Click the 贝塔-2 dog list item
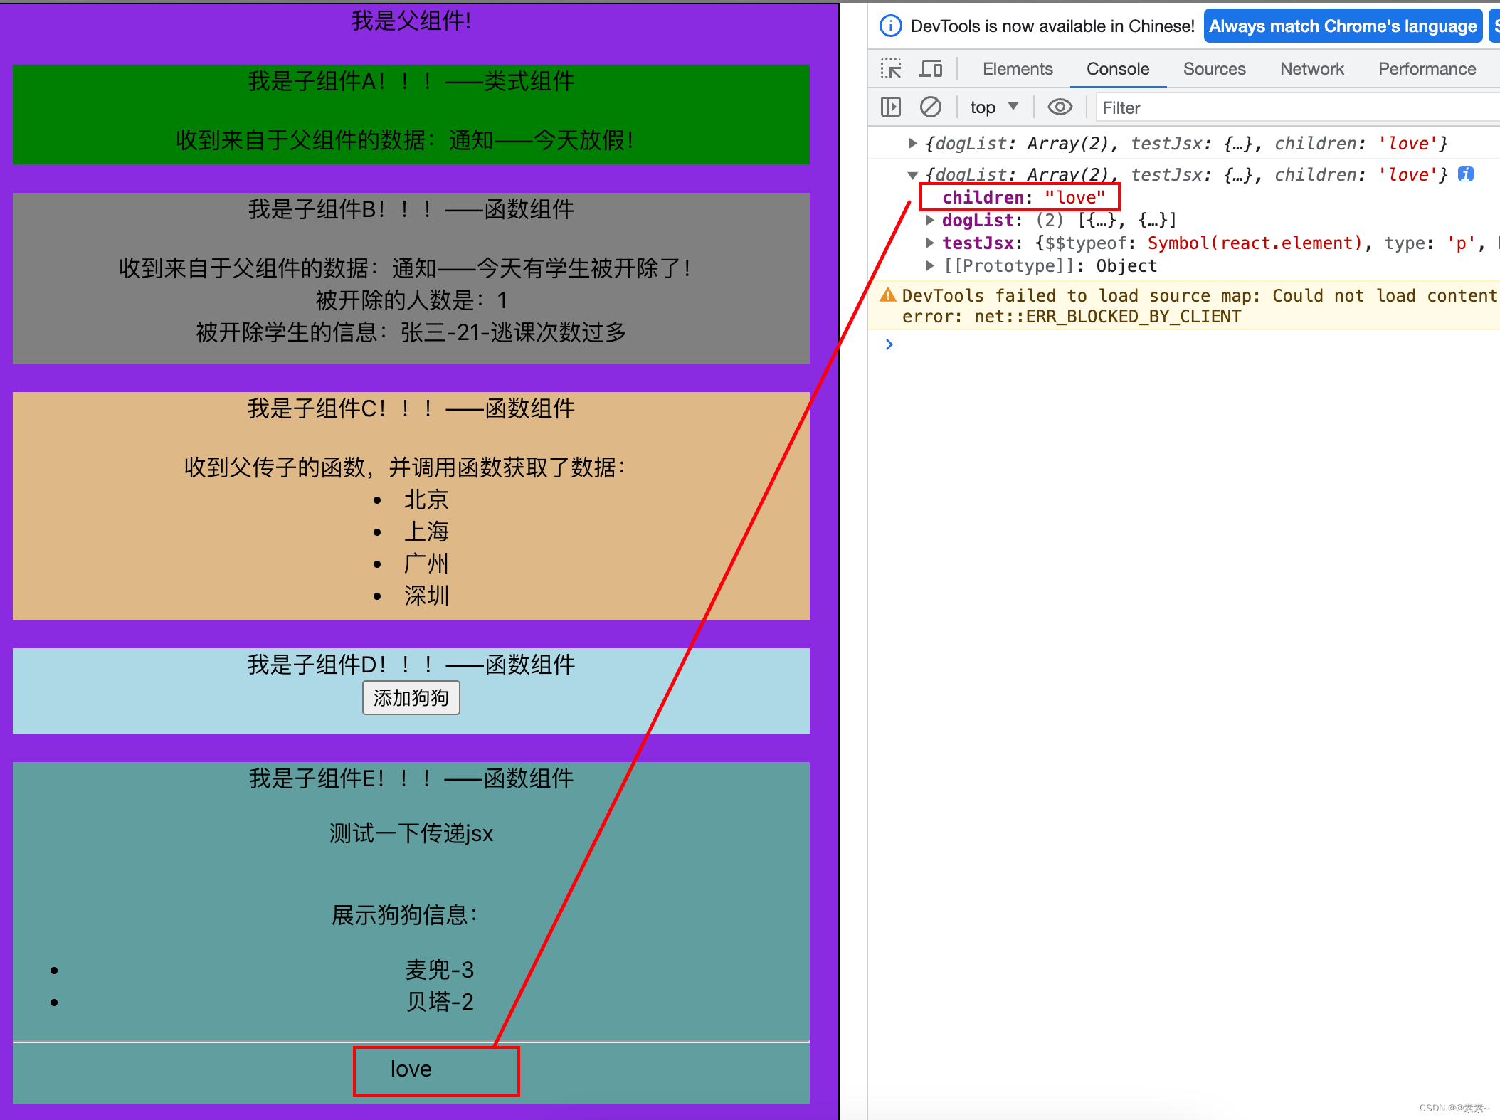Image resolution: width=1500 pixels, height=1120 pixels. (440, 1002)
